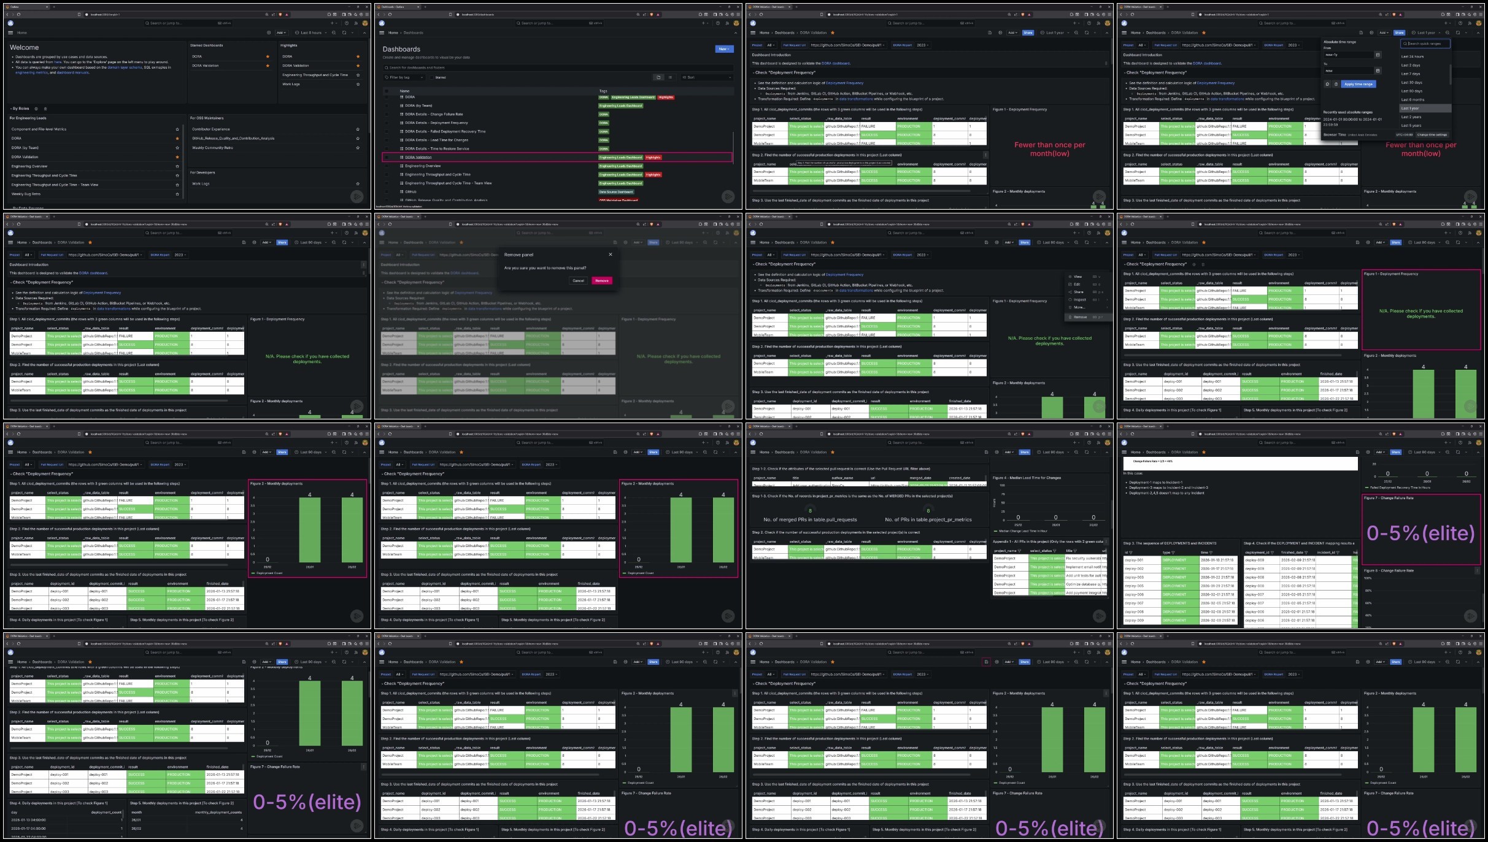Open the 'Filter by tag' dropdown
The width and height of the screenshot is (1488, 842).
[x=404, y=77]
